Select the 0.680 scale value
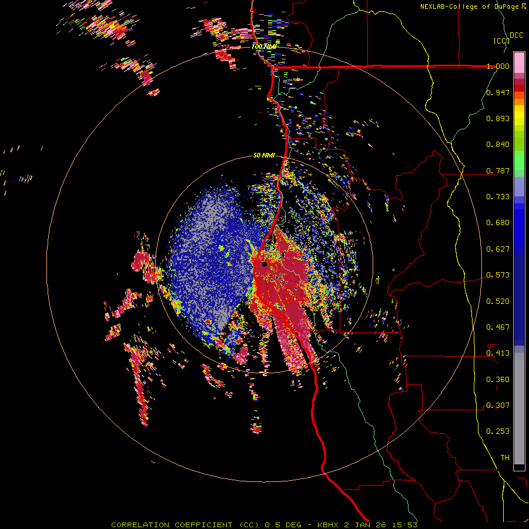The width and height of the screenshot is (529, 529). pyautogui.click(x=498, y=223)
